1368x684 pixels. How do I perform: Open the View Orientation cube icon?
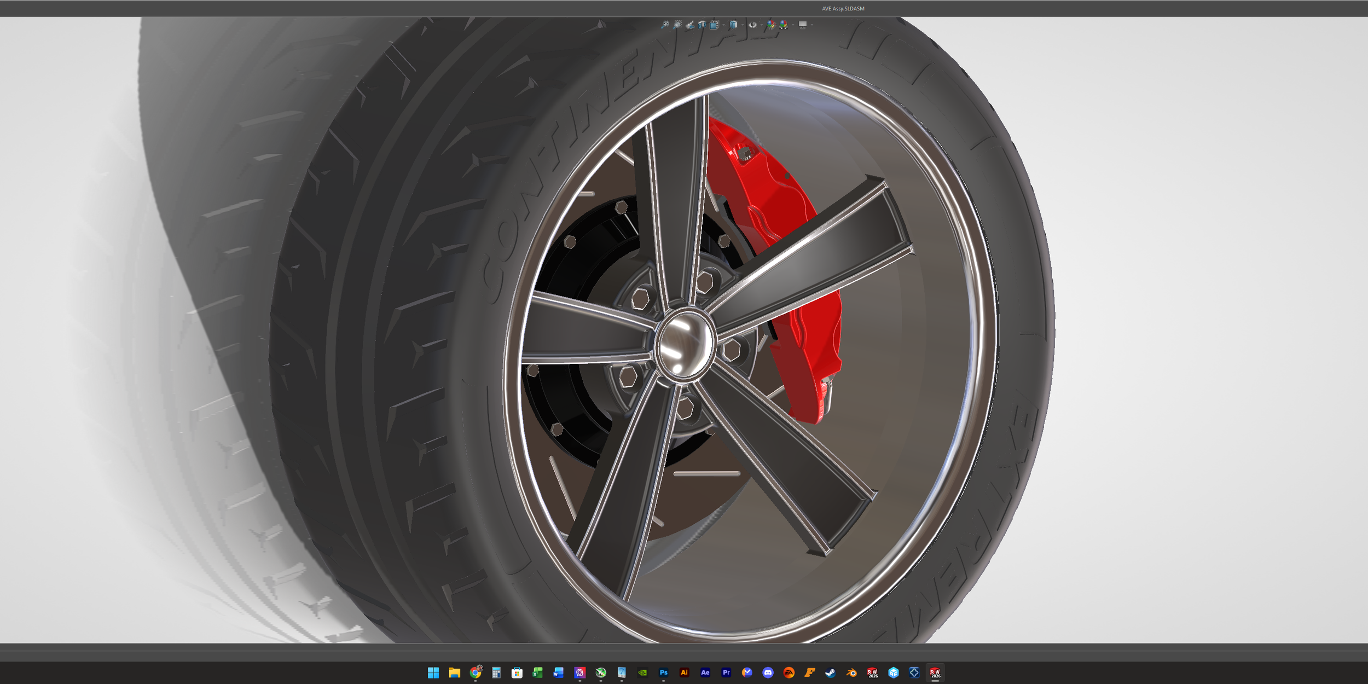[x=715, y=25]
